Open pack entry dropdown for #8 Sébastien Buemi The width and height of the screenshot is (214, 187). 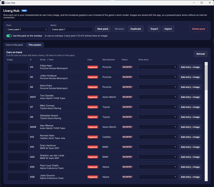tap(158, 117)
